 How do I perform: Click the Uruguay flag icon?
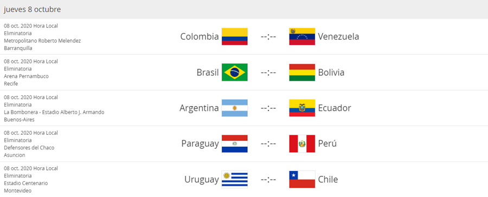[235, 180]
